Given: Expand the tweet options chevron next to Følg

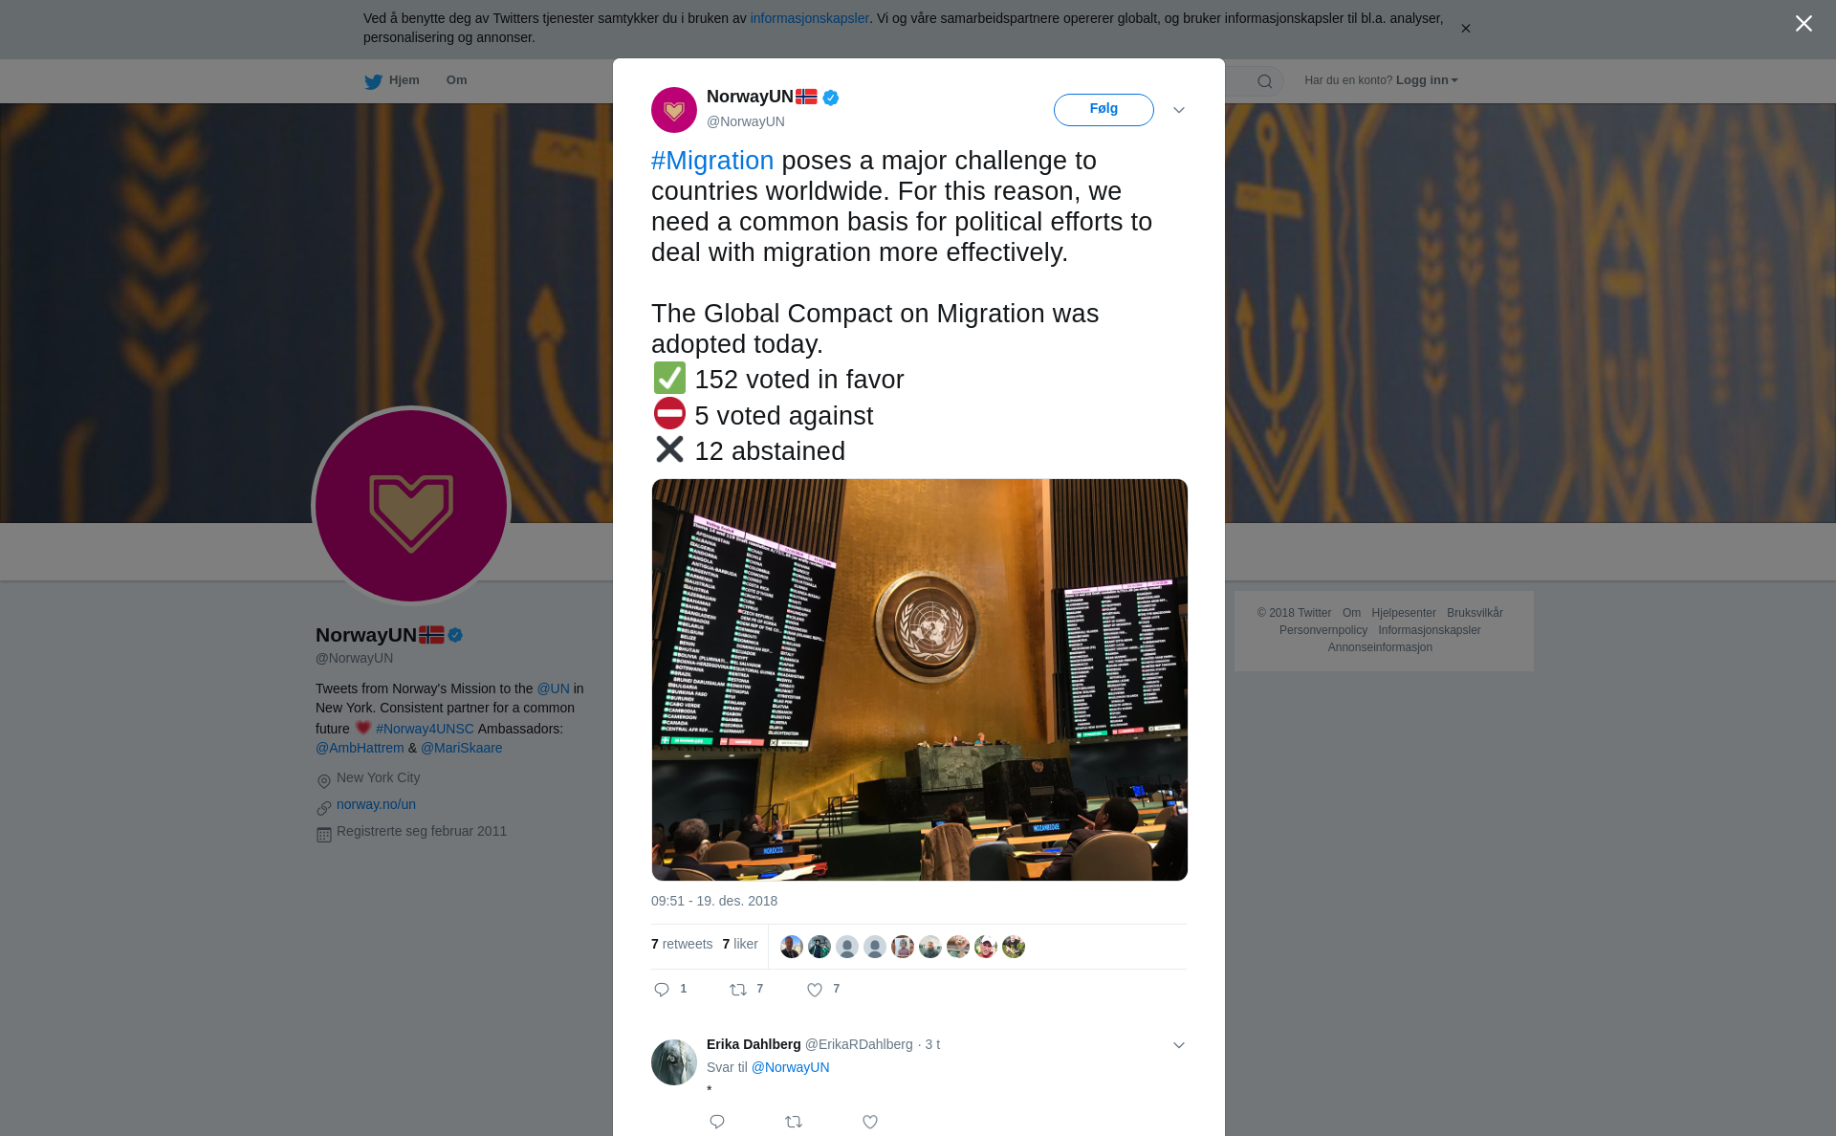Looking at the screenshot, I should pos(1179,110).
